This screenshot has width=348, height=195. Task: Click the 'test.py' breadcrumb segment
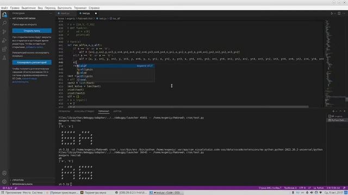point(102,18)
